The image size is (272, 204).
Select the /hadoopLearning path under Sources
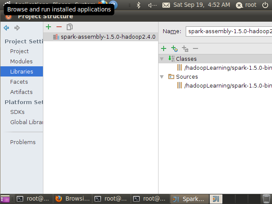coord(228,85)
